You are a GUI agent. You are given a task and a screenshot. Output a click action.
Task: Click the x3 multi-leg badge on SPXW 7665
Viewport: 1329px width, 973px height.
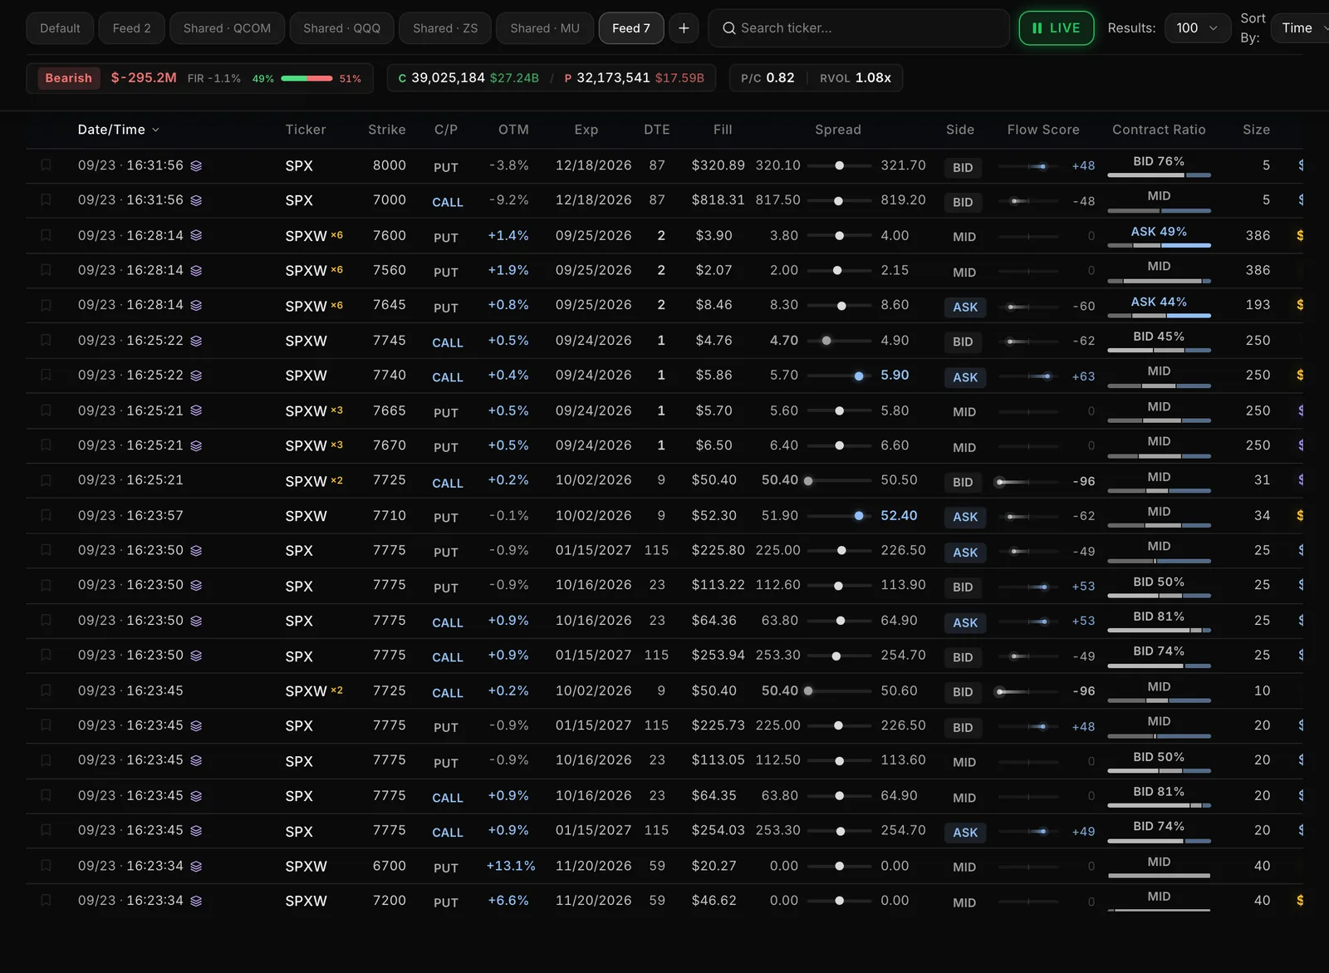pos(337,410)
